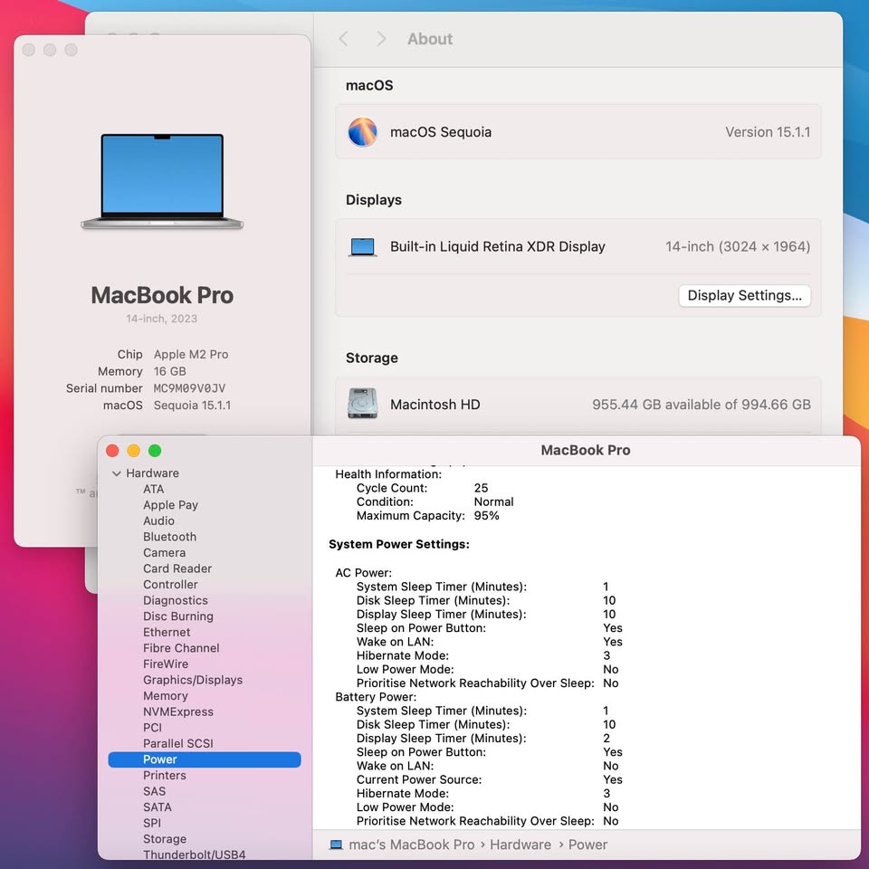Click the macOS Sequoia icon
869x869 pixels.
362,132
